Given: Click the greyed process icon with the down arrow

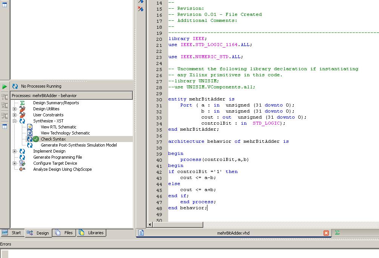Looking at the screenshot, I should click(5, 97).
